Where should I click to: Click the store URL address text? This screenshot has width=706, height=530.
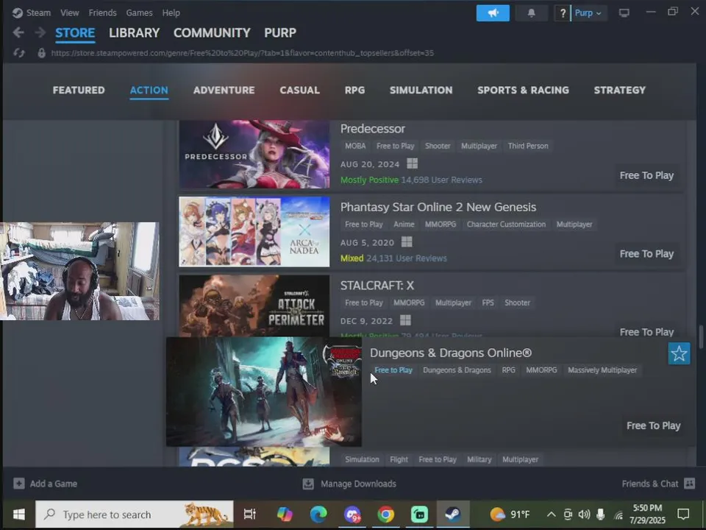[x=242, y=53]
